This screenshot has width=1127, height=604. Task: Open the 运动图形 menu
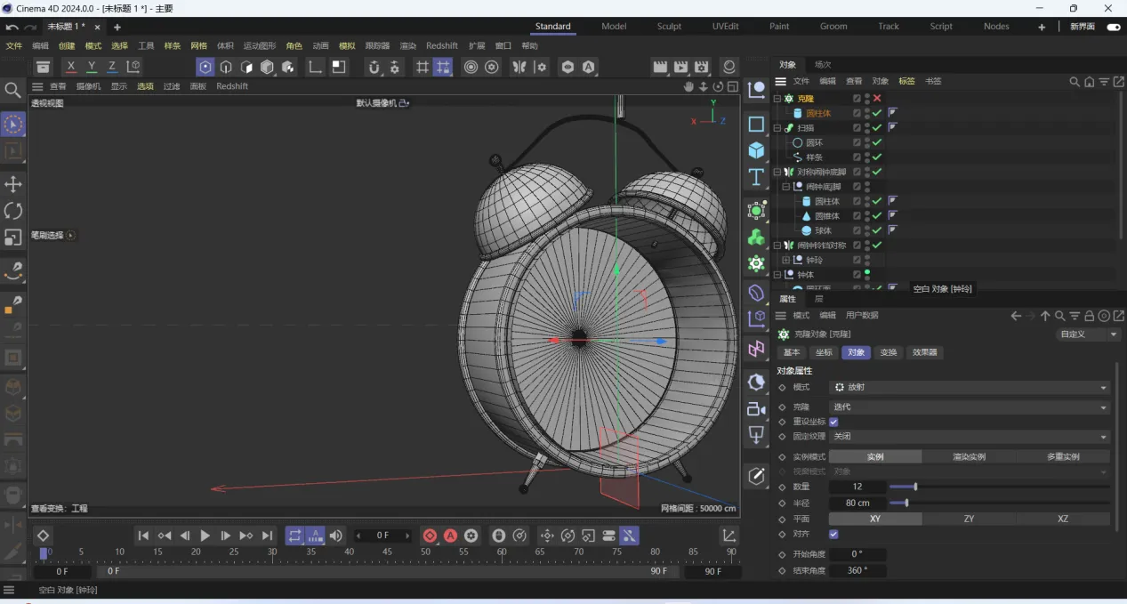(x=260, y=46)
